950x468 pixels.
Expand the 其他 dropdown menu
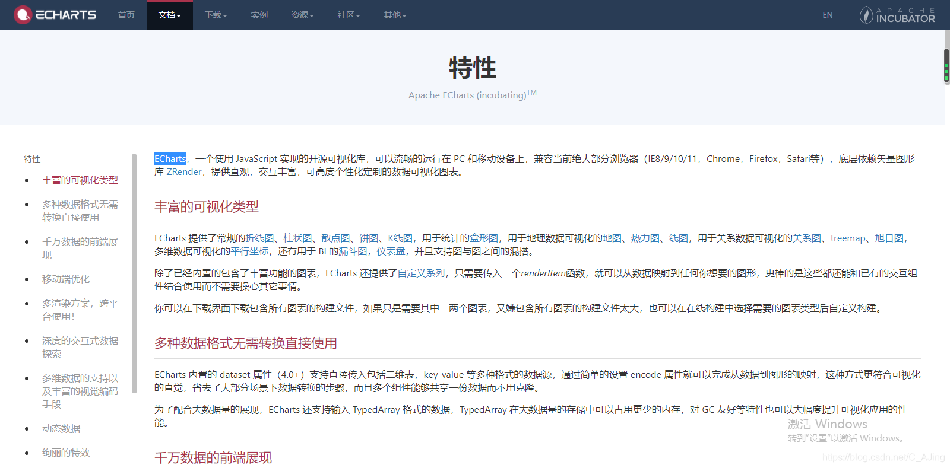click(395, 15)
